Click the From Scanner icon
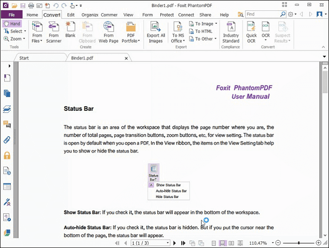This screenshot has width=329, height=248. pos(54,31)
